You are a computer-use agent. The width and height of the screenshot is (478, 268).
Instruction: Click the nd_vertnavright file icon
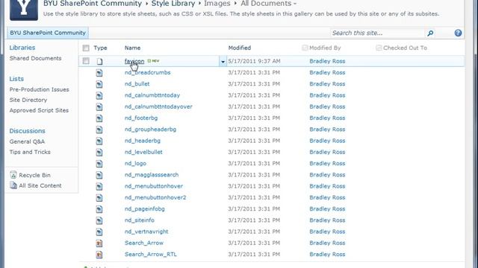99,232
